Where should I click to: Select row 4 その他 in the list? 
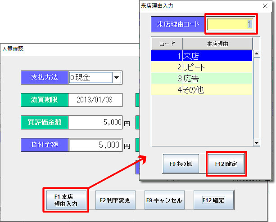click(202, 89)
